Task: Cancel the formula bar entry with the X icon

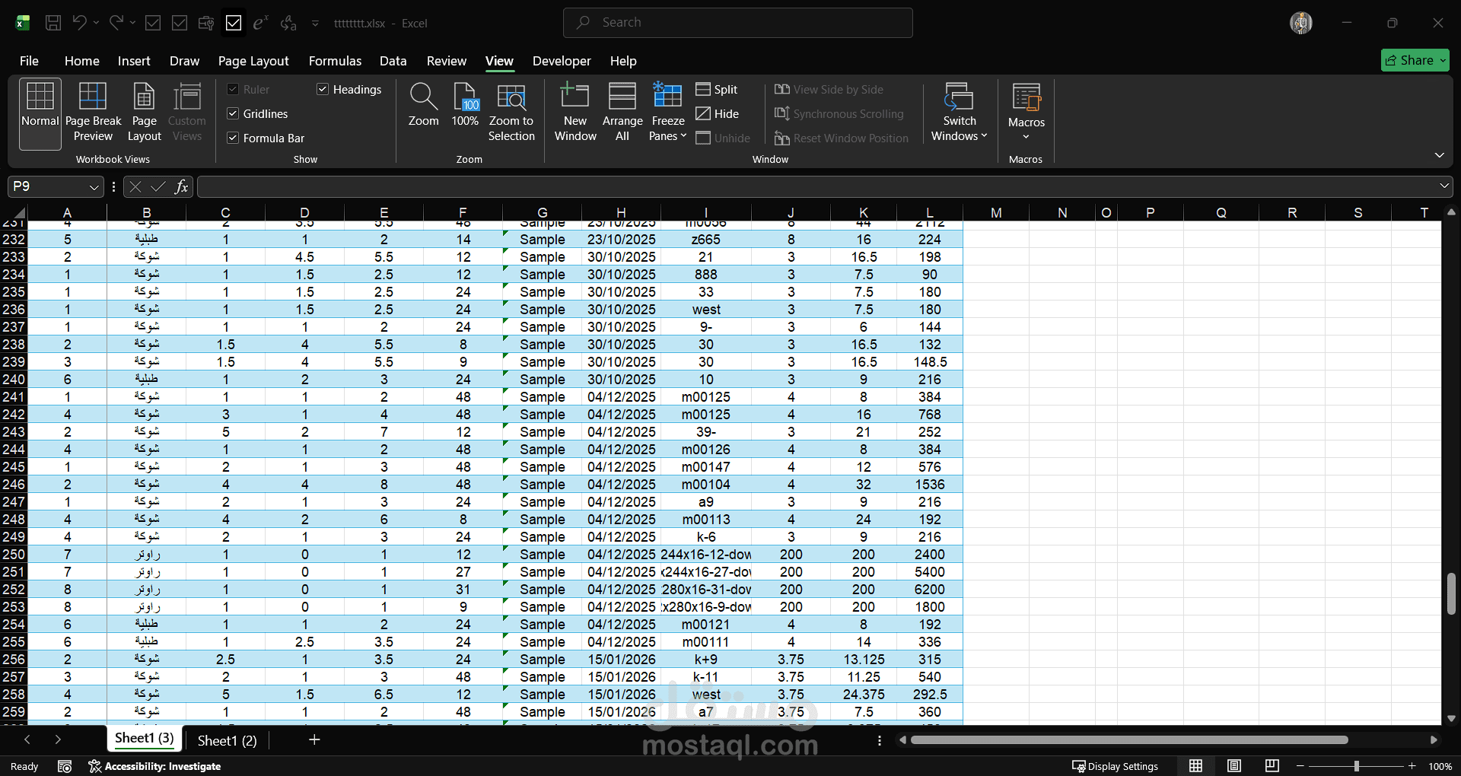Action: (x=135, y=186)
